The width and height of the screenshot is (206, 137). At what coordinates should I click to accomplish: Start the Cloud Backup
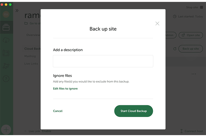pyautogui.click(x=134, y=111)
